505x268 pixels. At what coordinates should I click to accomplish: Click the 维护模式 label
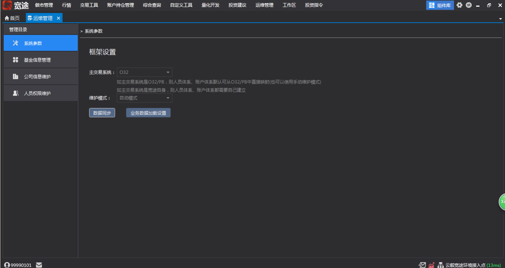[100, 98]
